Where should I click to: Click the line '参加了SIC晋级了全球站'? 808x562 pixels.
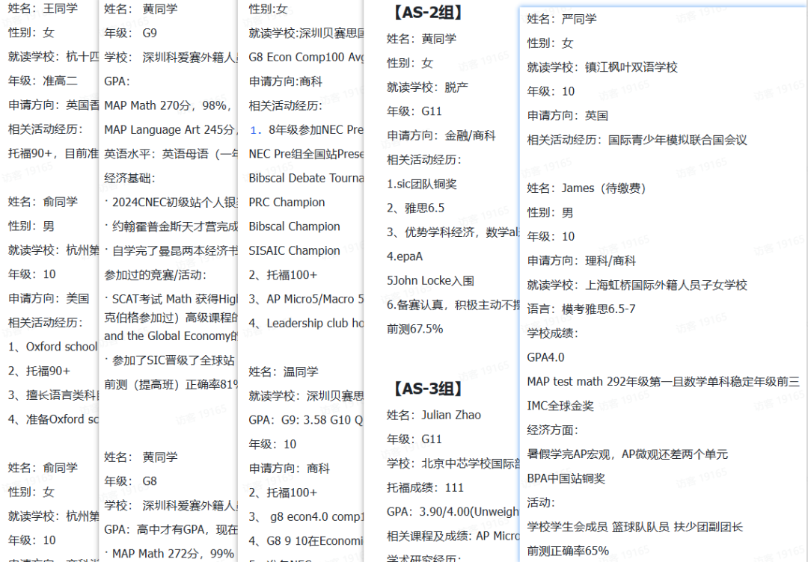pyautogui.click(x=170, y=360)
